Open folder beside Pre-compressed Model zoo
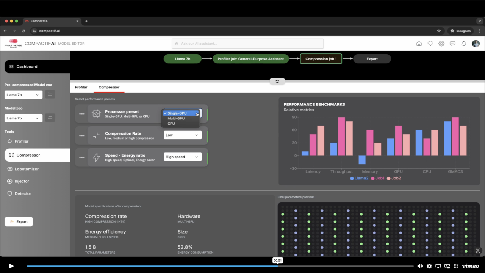The width and height of the screenshot is (485, 273). 50,94
